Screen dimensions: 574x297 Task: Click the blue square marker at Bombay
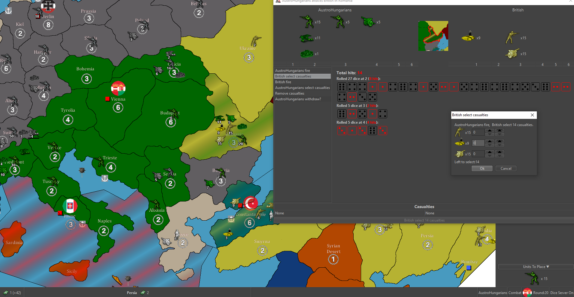(469, 268)
